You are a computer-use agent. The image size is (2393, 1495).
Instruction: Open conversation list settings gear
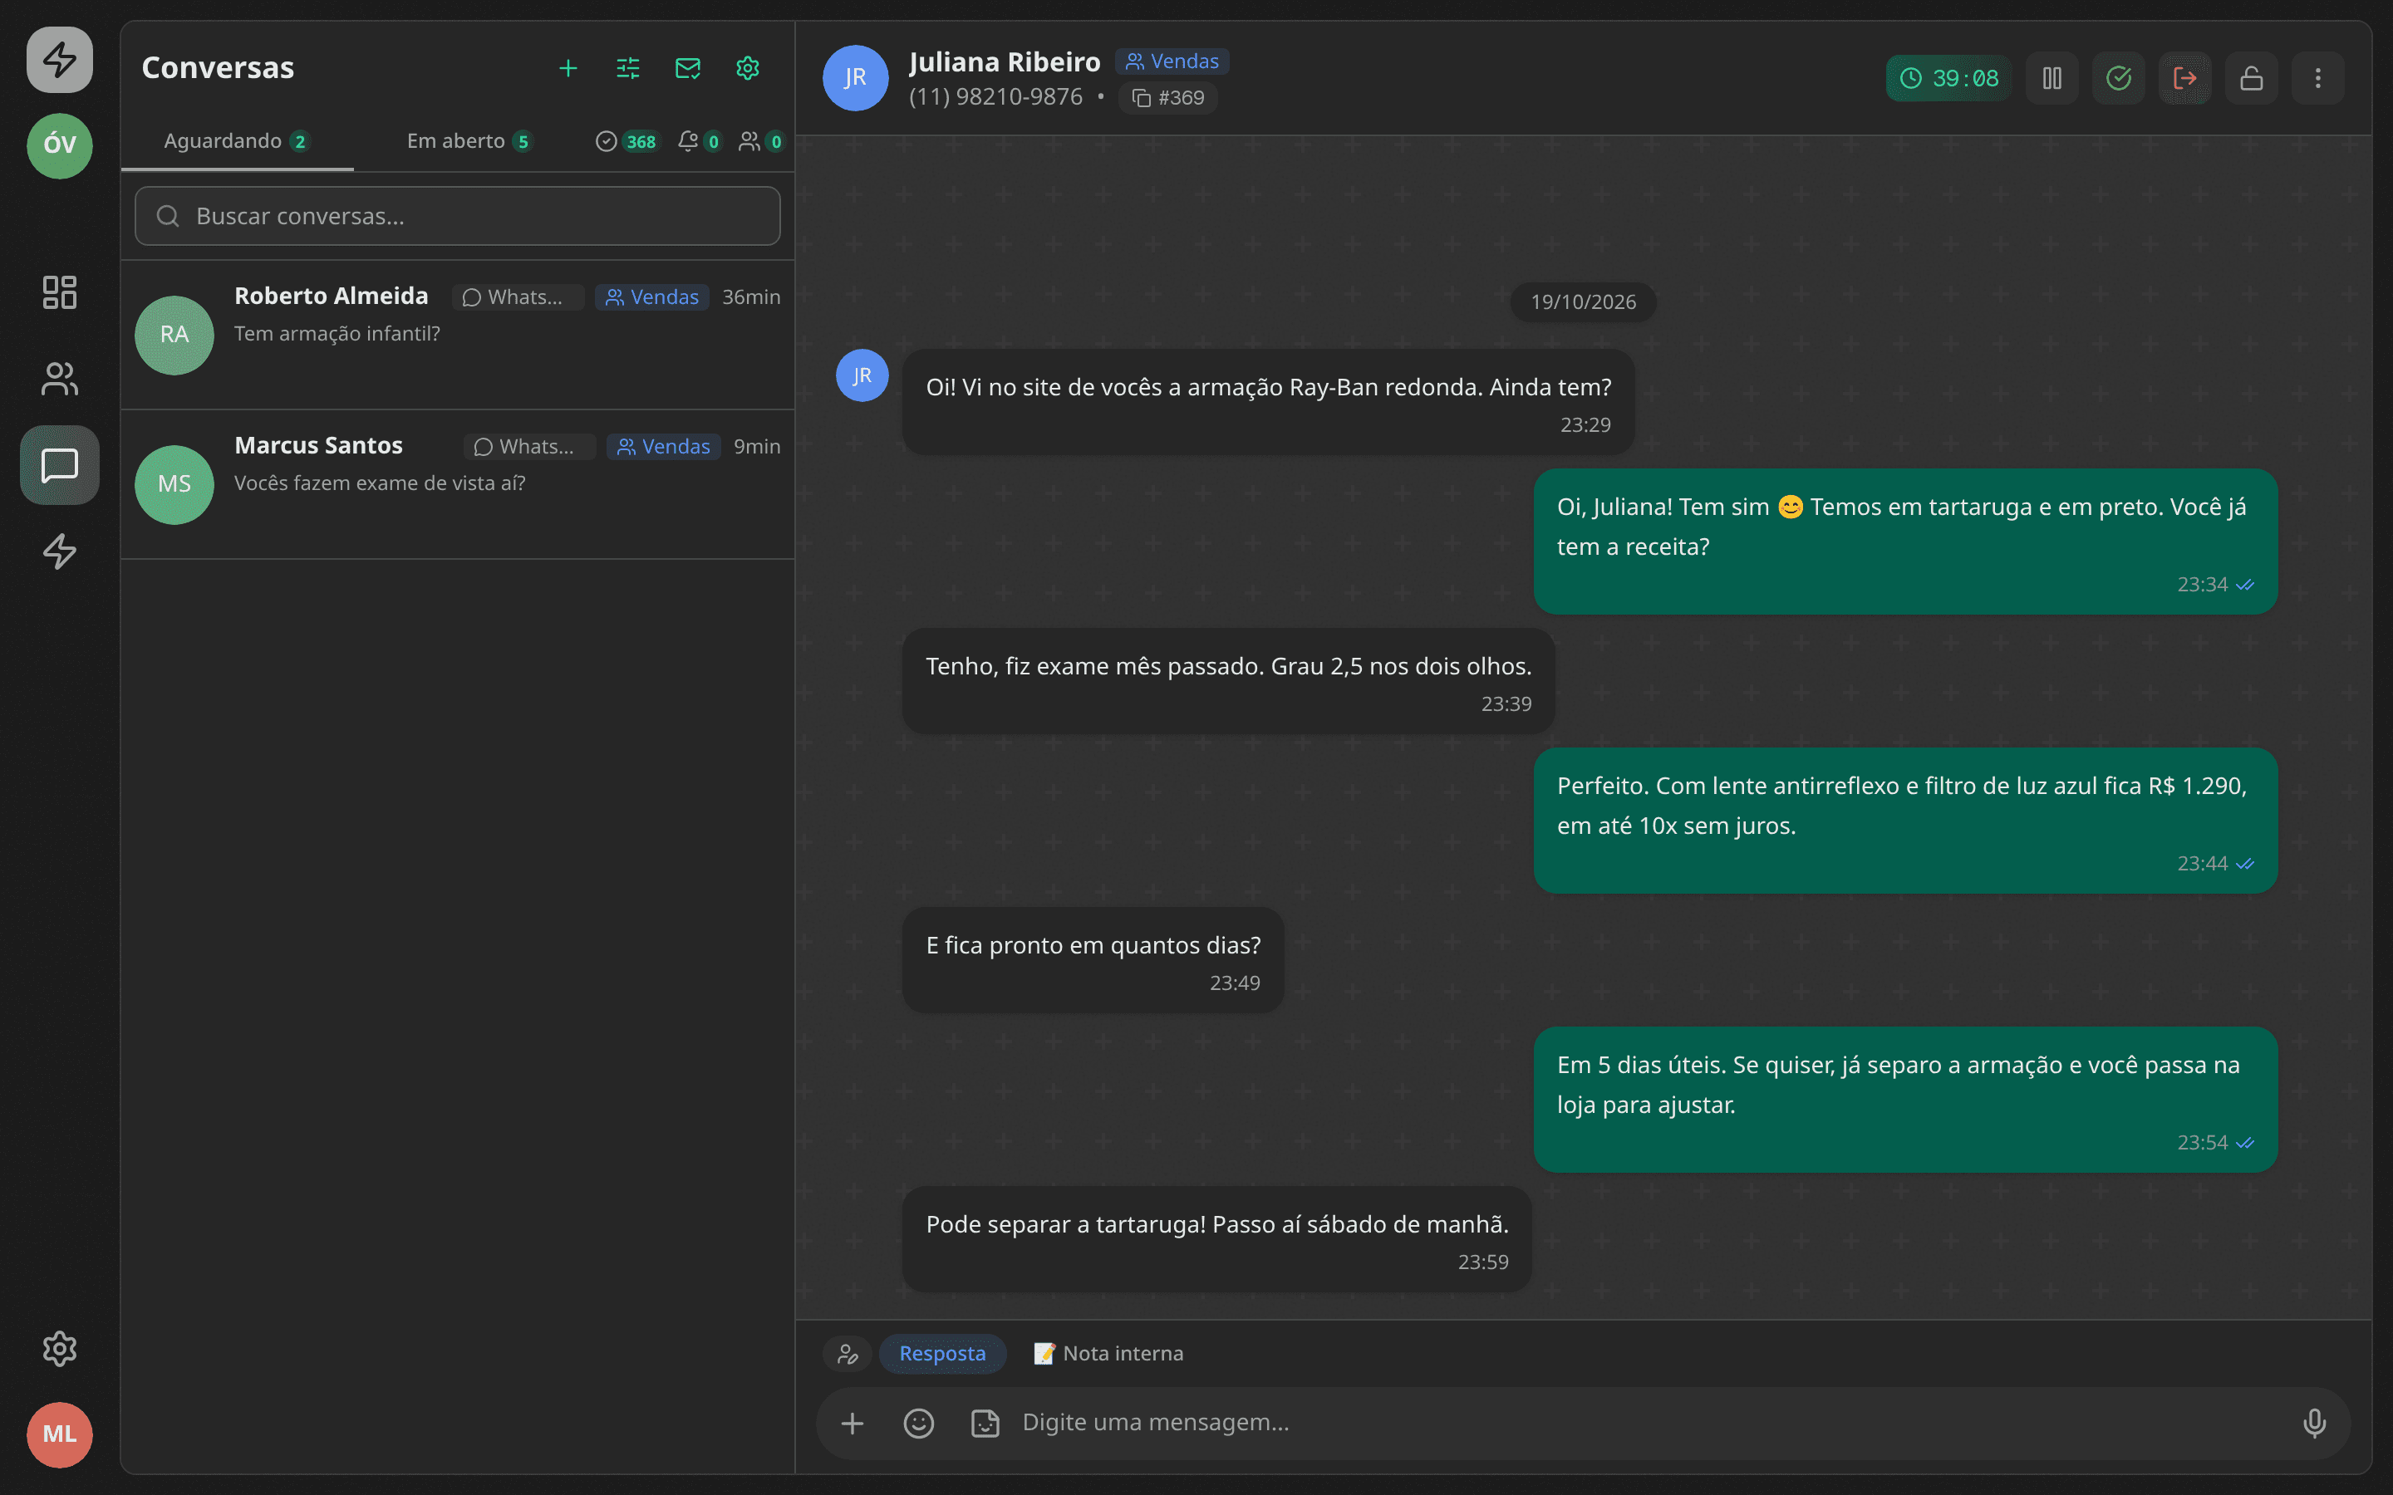coord(748,68)
